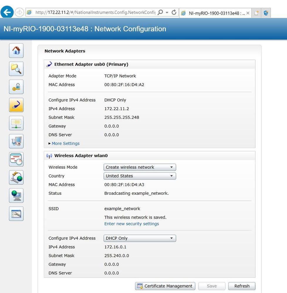Screen dimensions: 287x293
Task: Click the browser forward arrow button
Action: pyautogui.click(x=19, y=13)
